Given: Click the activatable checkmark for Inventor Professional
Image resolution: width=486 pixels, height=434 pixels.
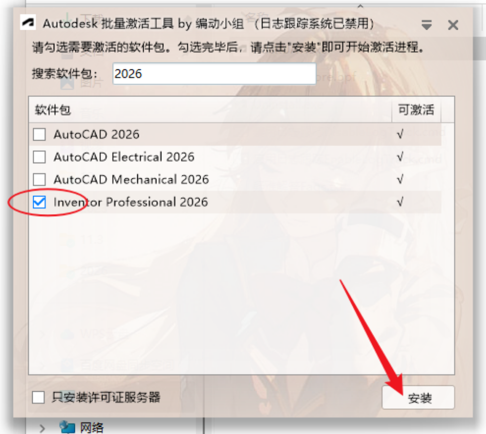Looking at the screenshot, I should tap(400, 202).
